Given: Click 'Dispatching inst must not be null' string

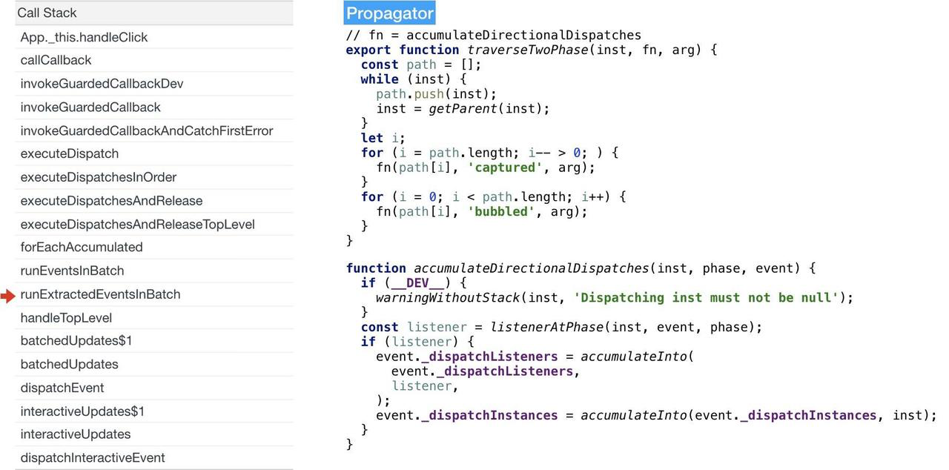Looking at the screenshot, I should pos(706,297).
